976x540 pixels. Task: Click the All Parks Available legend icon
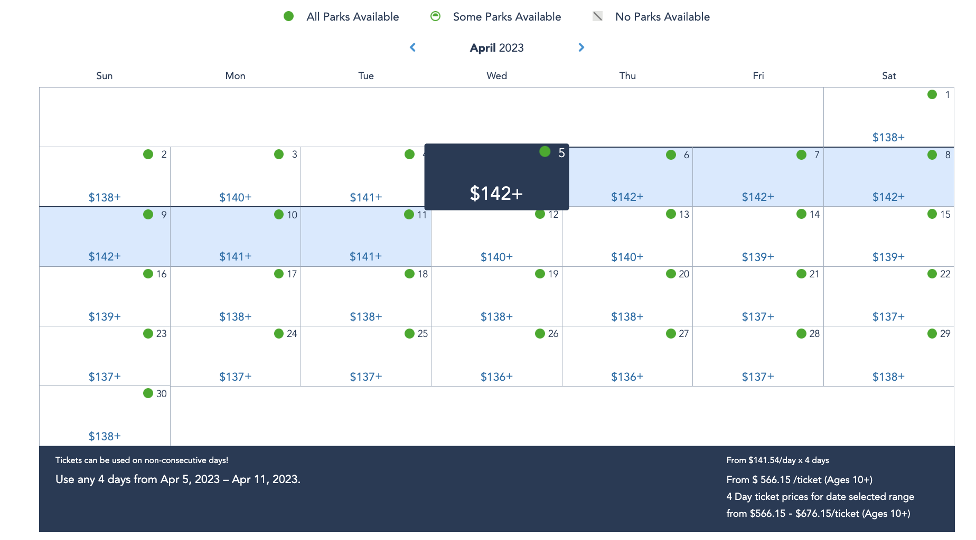288,16
